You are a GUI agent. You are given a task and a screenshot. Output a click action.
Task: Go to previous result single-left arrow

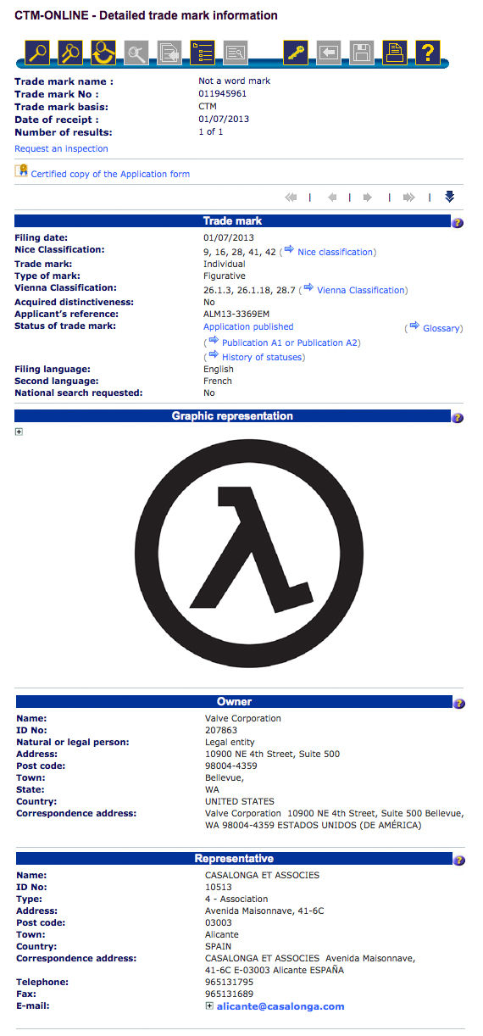(x=332, y=198)
